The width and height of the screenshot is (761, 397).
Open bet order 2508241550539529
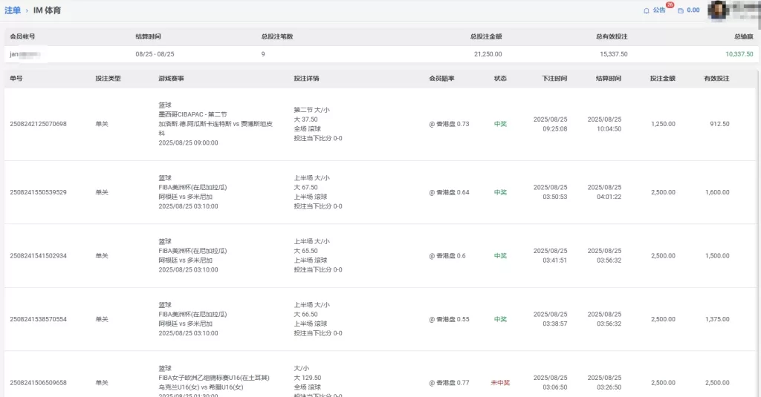coord(39,192)
